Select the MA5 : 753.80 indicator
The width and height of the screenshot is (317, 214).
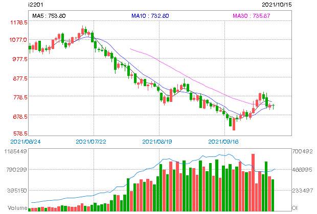click(x=49, y=16)
